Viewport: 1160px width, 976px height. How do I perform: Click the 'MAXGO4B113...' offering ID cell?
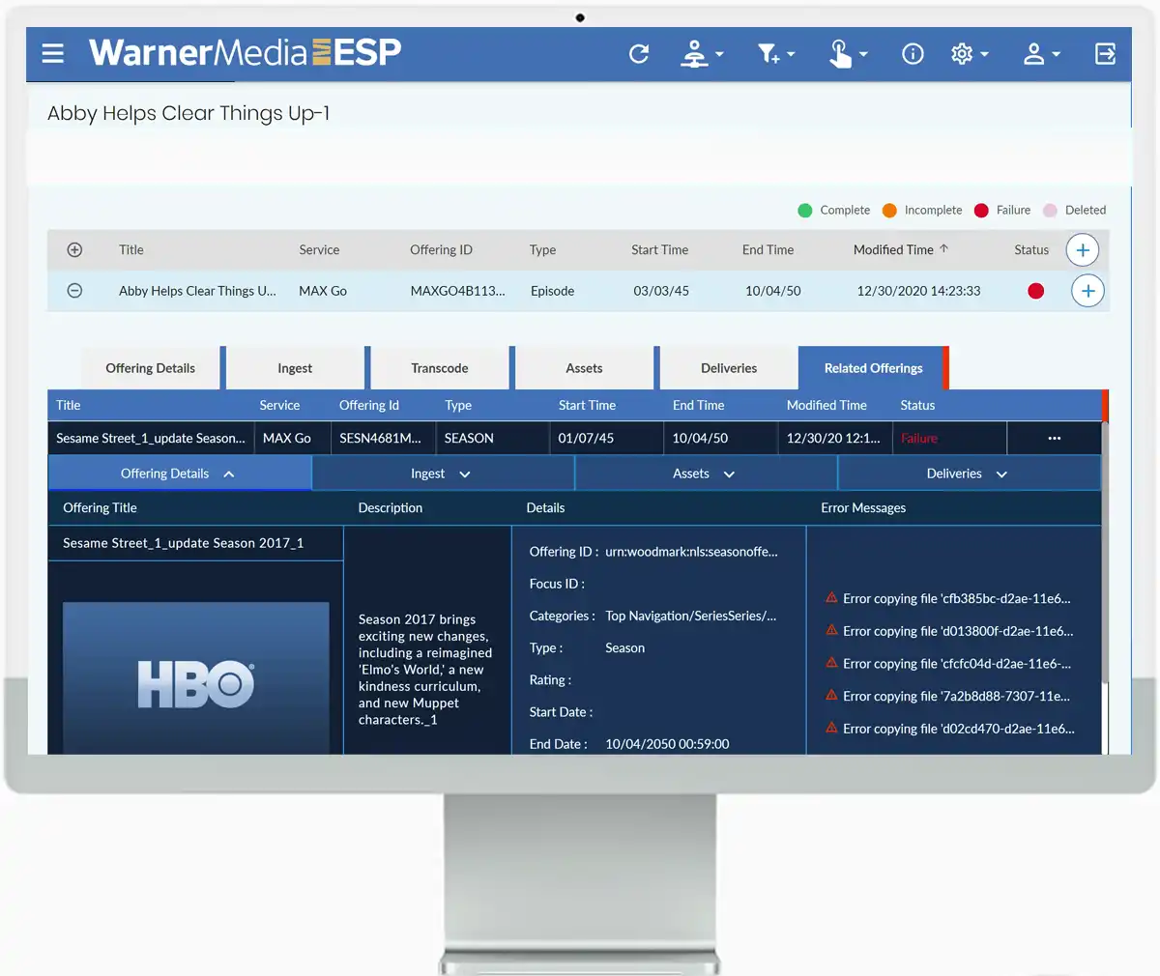pyautogui.click(x=457, y=291)
